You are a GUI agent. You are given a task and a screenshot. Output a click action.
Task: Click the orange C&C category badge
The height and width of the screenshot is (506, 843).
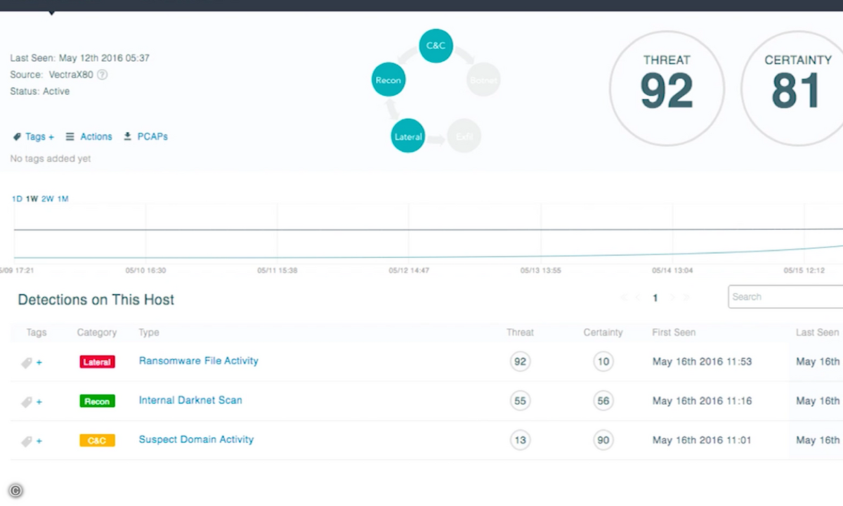[x=97, y=441]
